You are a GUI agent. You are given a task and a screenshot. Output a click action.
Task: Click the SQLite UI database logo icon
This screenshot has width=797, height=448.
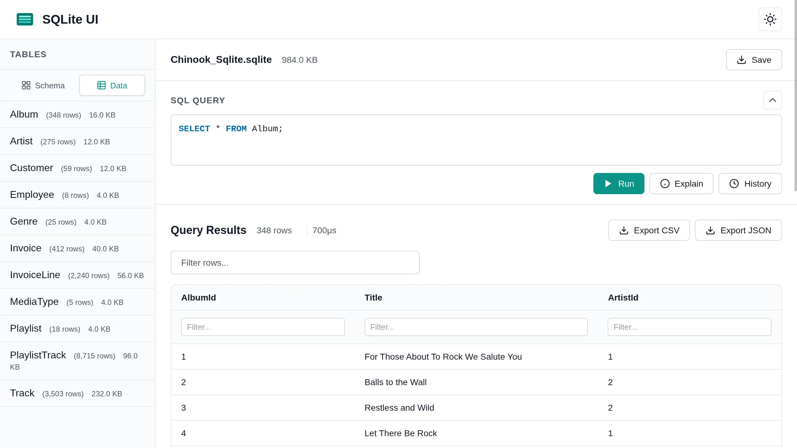(25, 19)
